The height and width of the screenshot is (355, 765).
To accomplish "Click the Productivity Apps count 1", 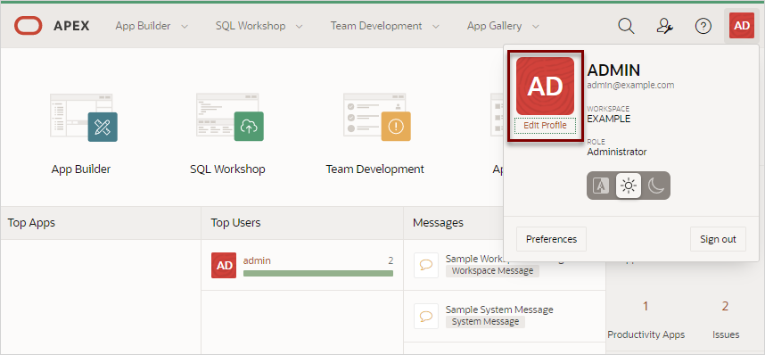I will click(646, 307).
